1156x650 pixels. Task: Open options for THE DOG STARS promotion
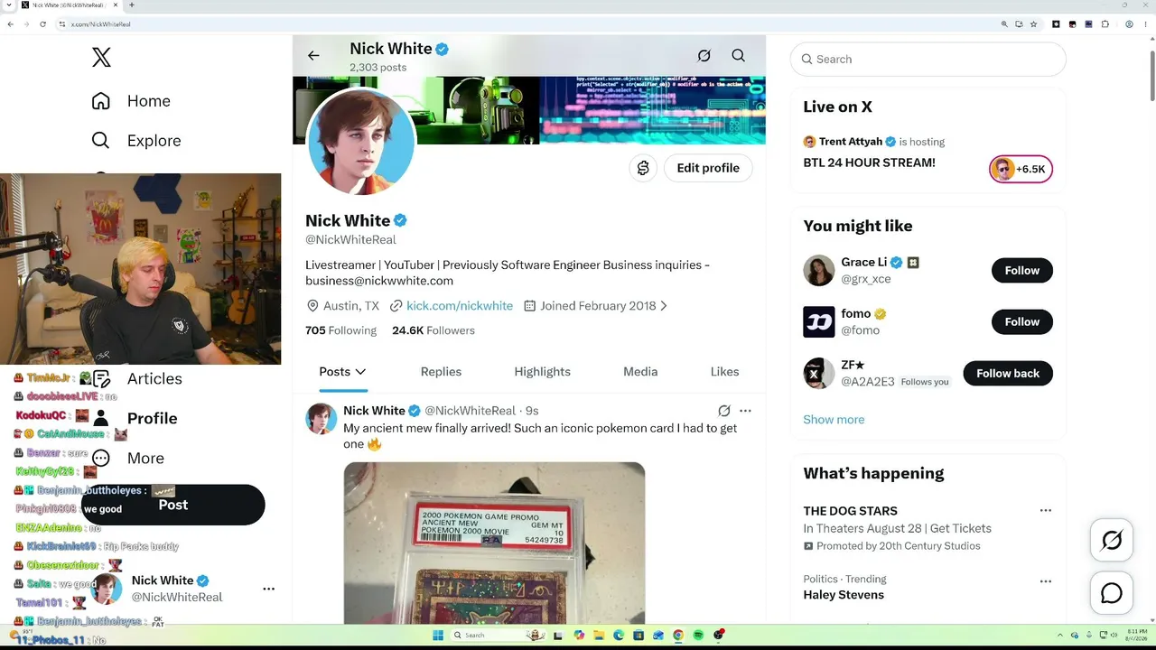(x=1046, y=511)
